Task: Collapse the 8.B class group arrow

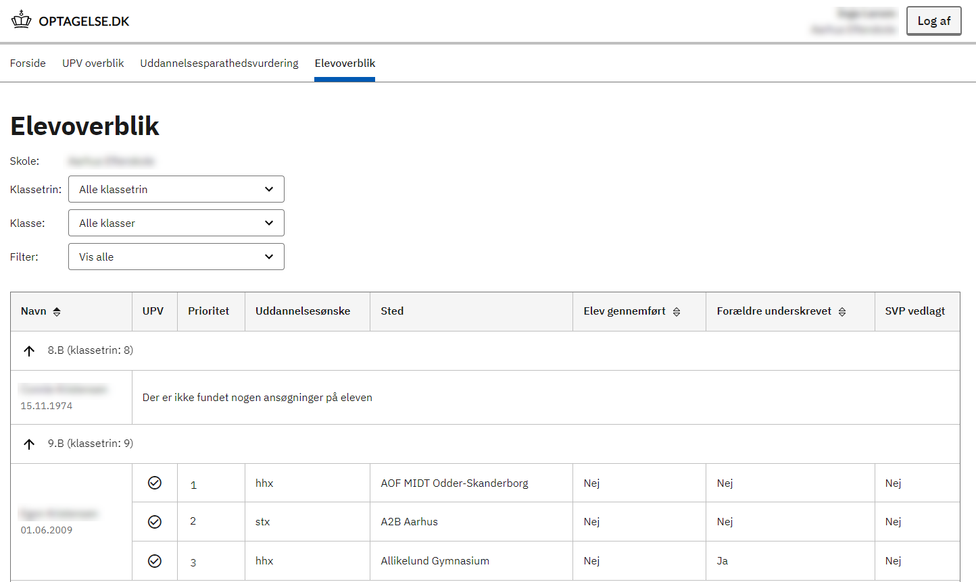Action: (x=29, y=350)
